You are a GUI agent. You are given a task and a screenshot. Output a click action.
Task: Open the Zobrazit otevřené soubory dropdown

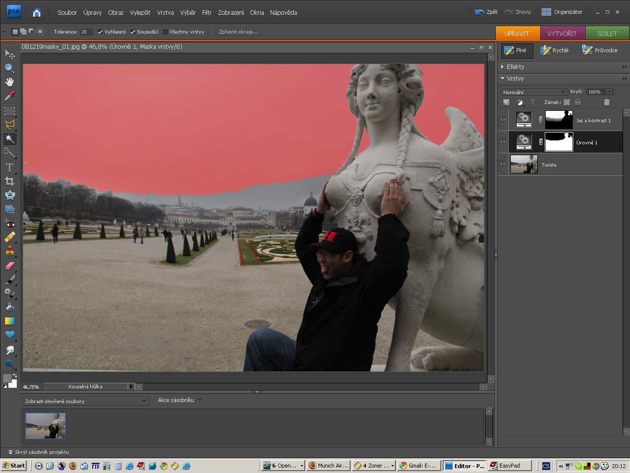pos(85,401)
